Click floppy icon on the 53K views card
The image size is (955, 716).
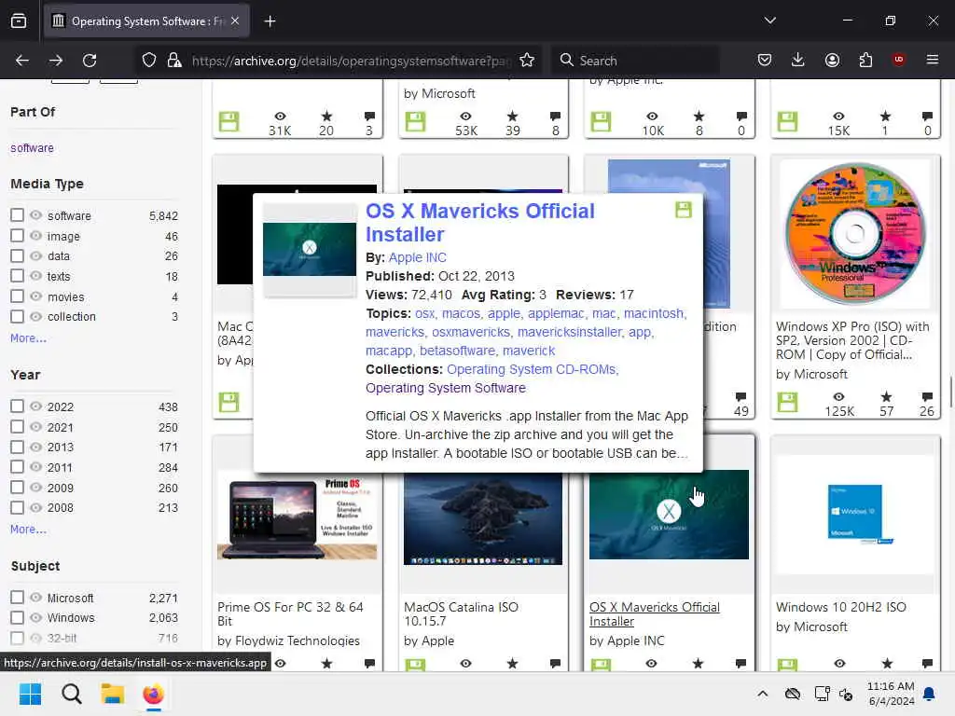[415, 122]
